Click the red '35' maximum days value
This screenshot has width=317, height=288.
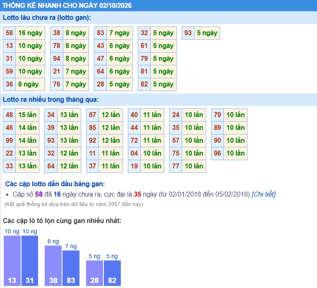[137, 194]
